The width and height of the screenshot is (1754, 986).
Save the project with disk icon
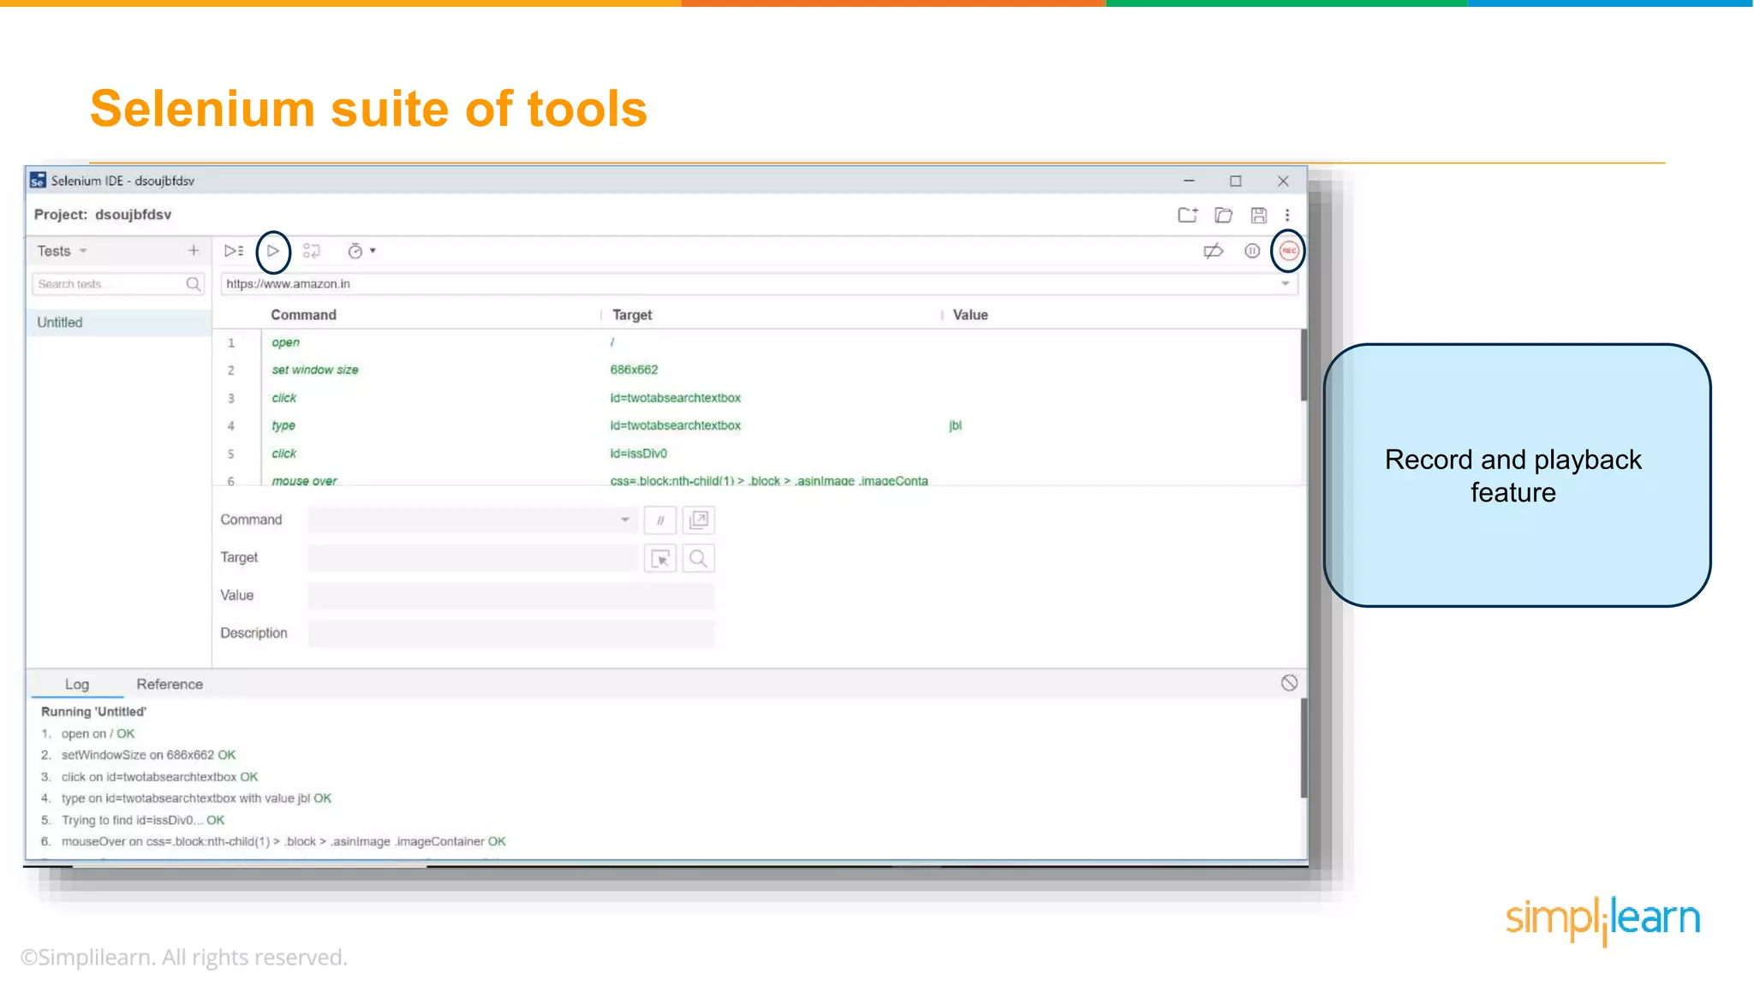tap(1258, 215)
